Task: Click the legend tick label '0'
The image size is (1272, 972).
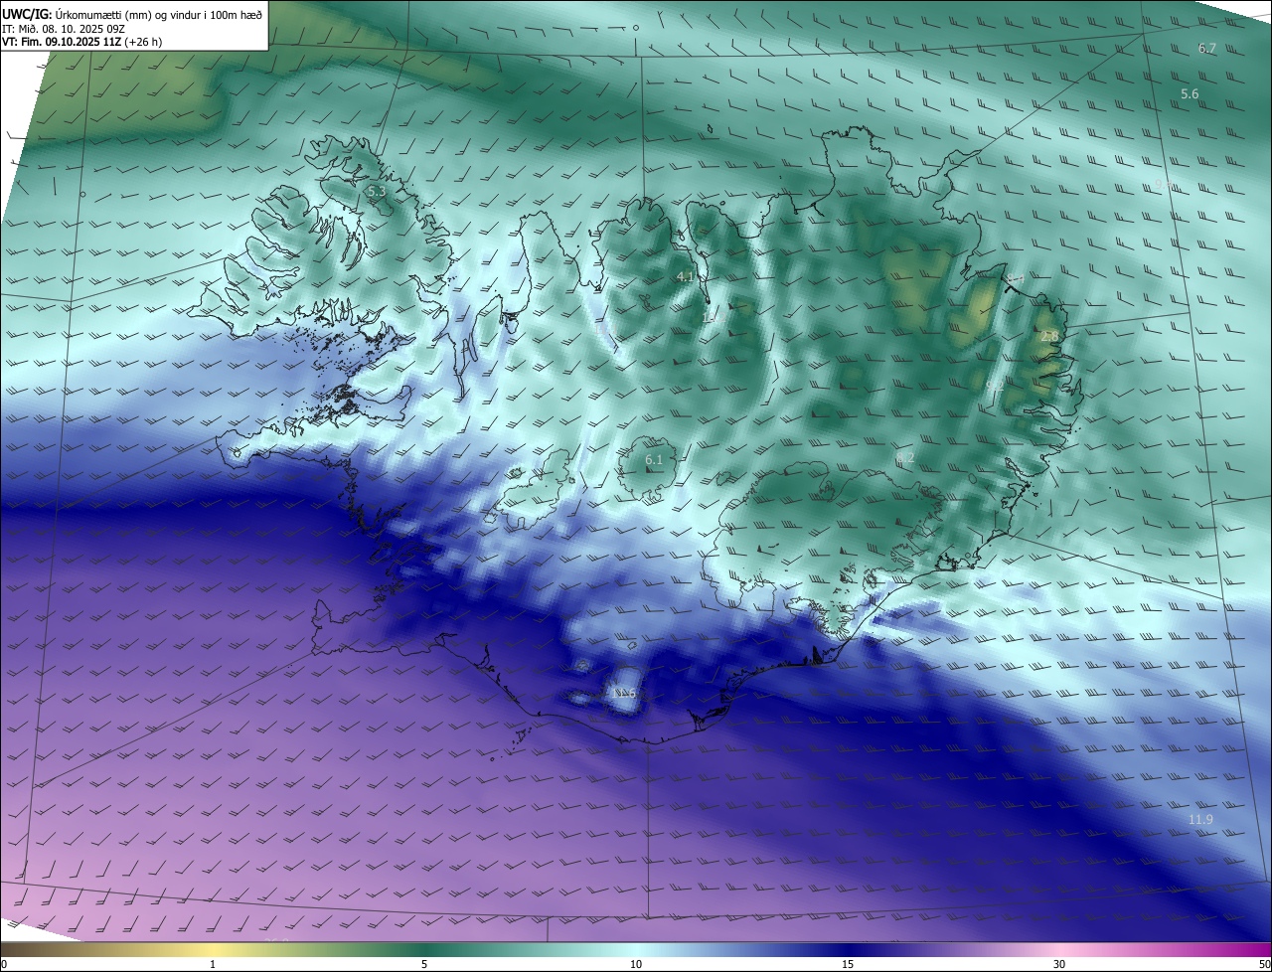Action: (4, 964)
